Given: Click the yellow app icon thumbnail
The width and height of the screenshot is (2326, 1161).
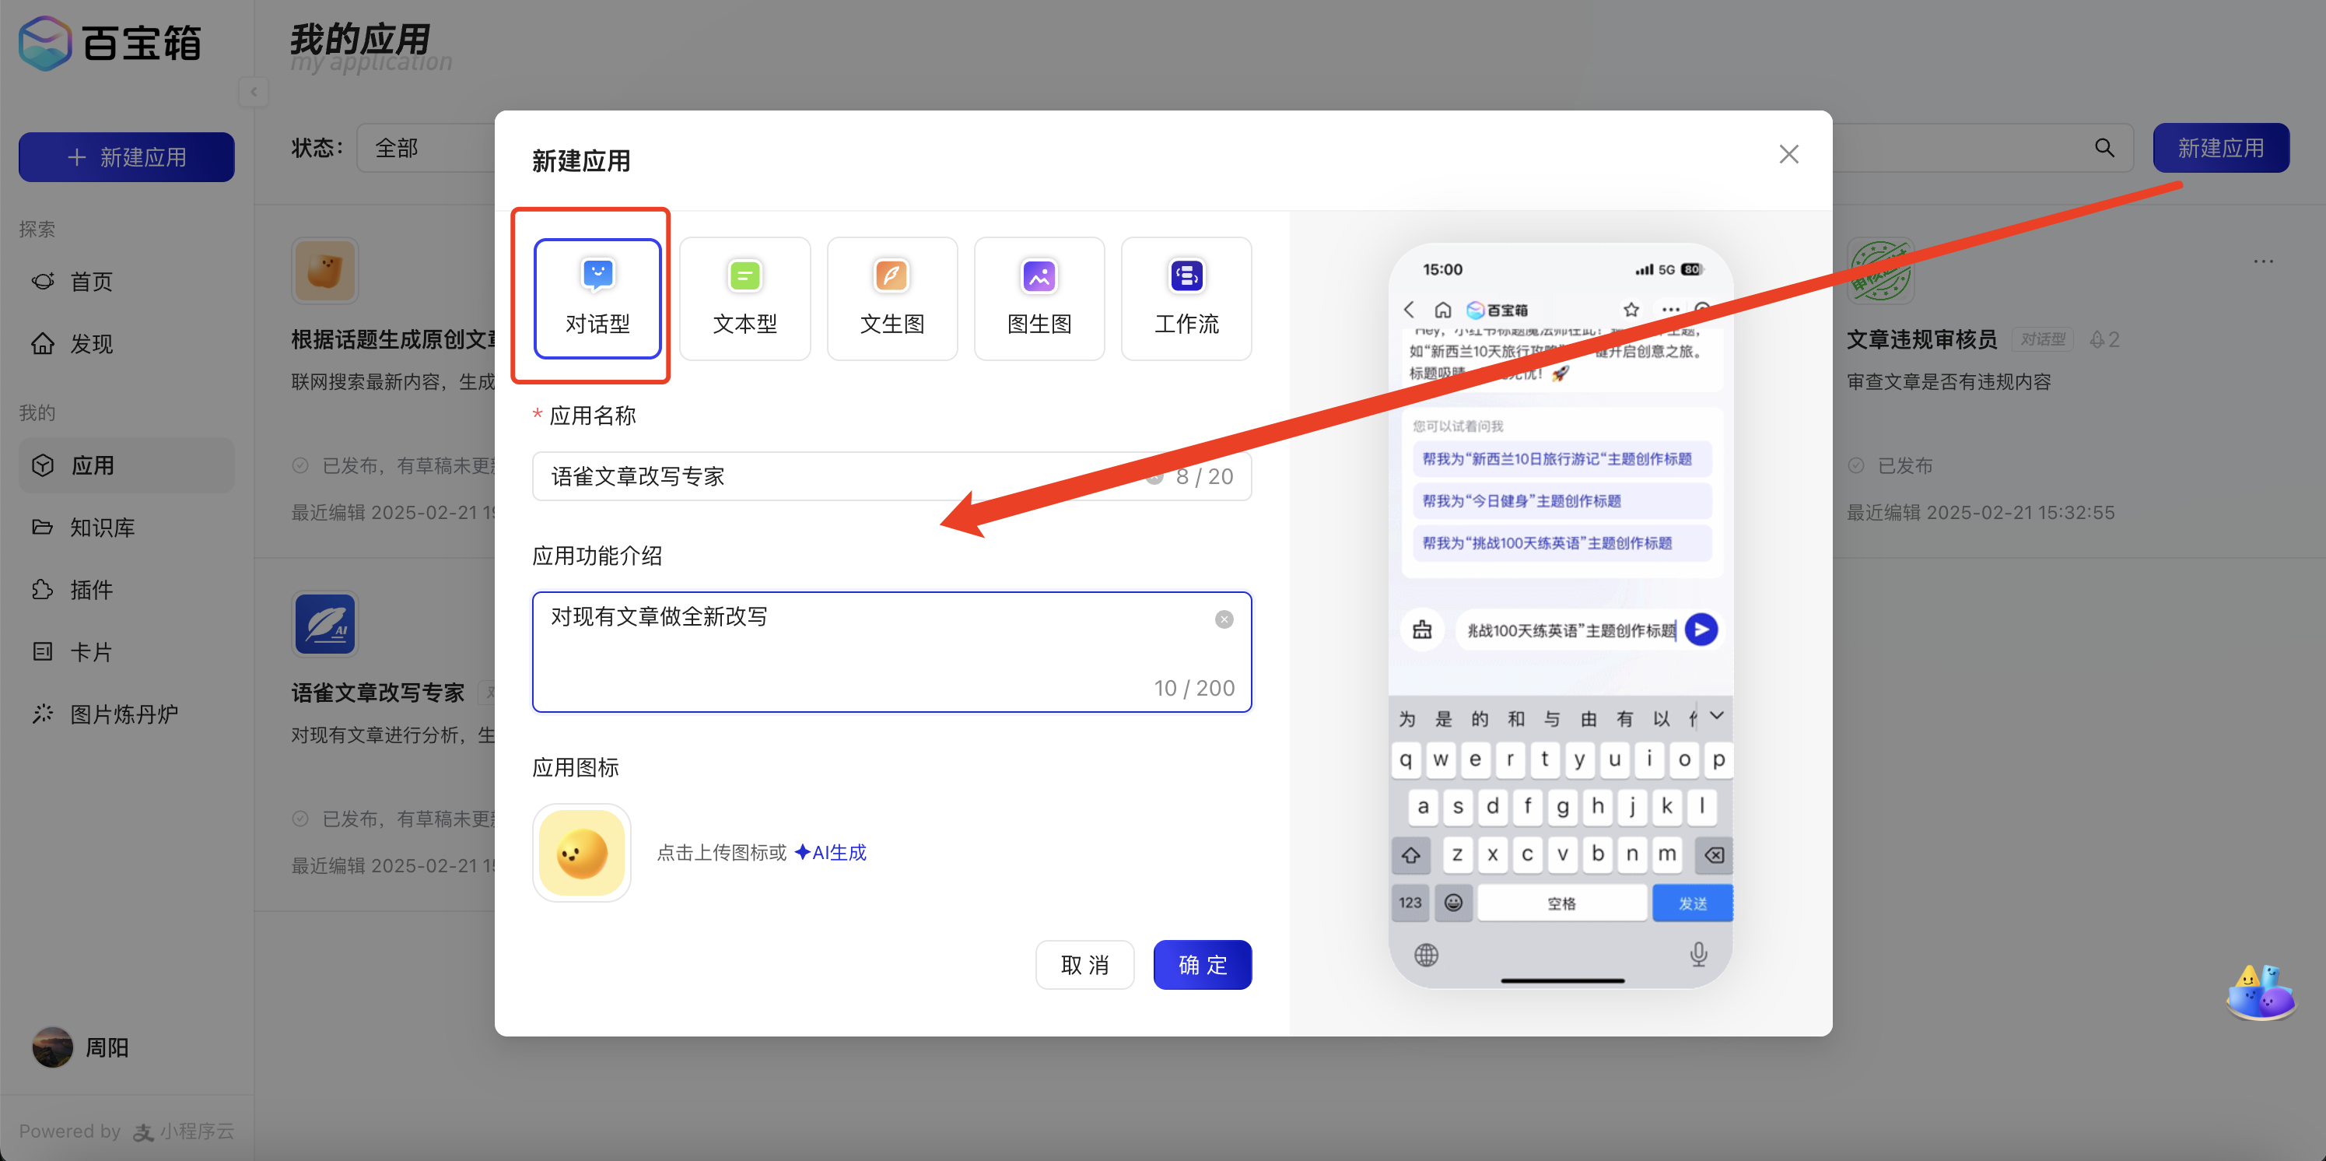Looking at the screenshot, I should [x=582, y=852].
